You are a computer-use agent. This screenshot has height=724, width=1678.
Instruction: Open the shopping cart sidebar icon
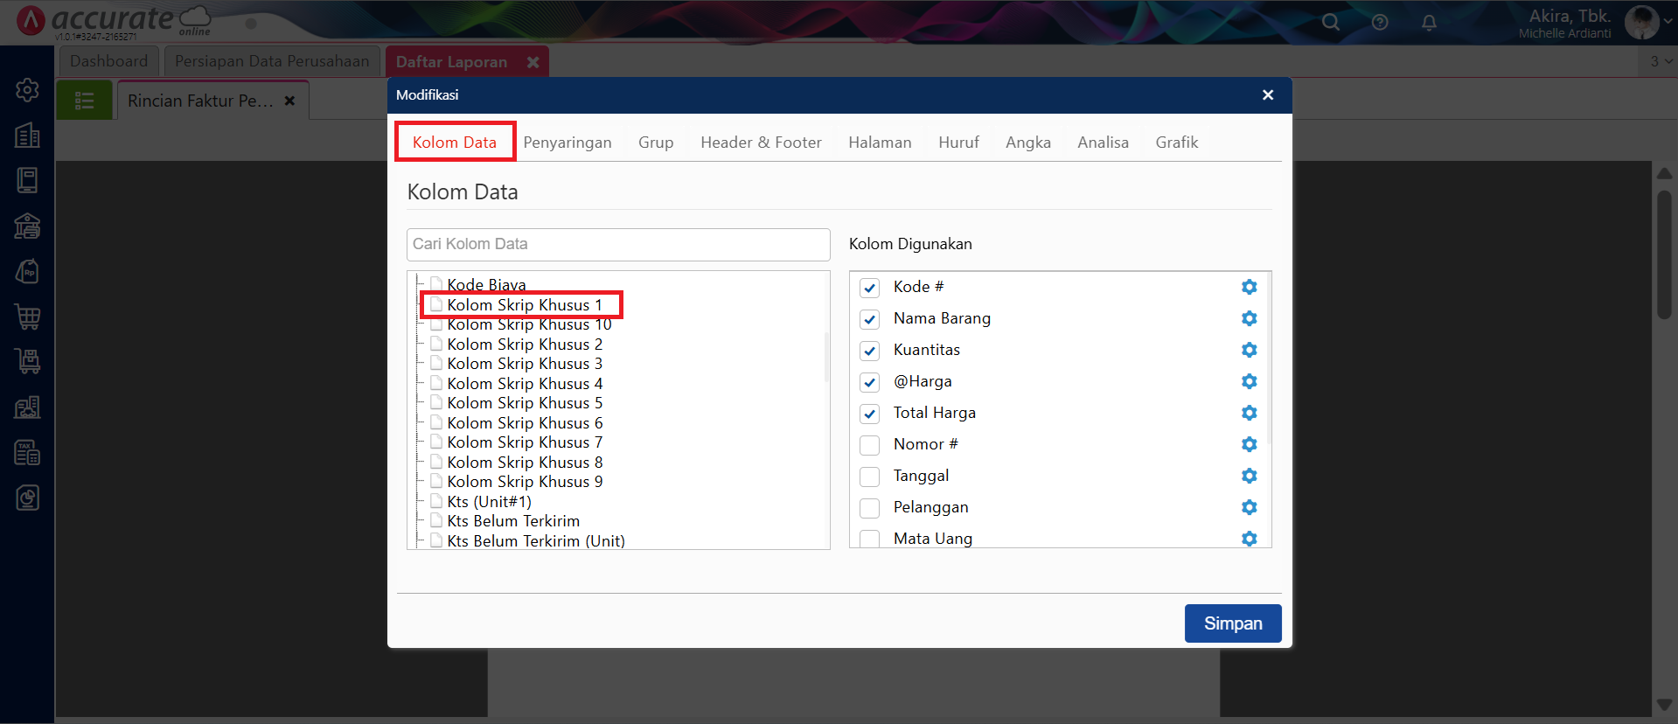tap(28, 317)
